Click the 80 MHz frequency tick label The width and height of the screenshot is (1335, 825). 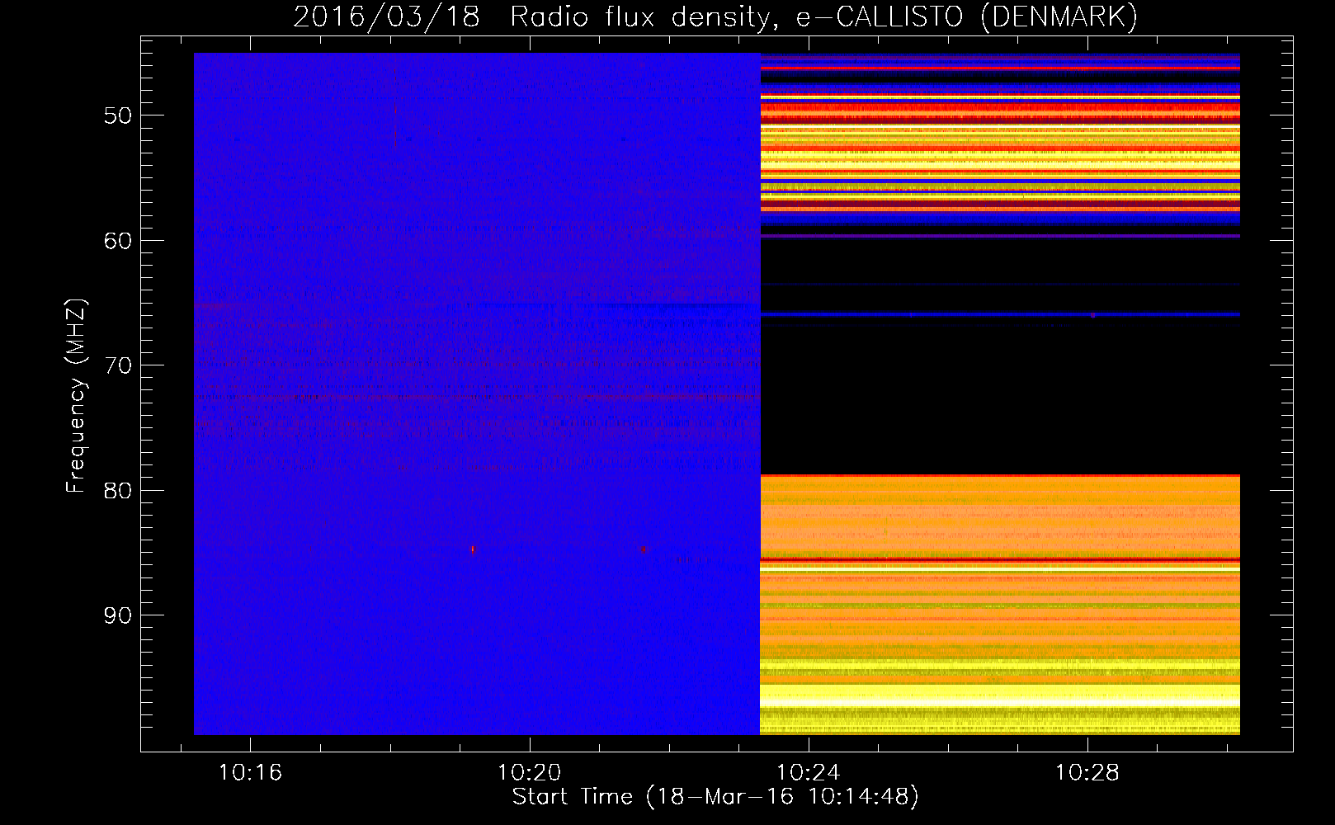(x=117, y=491)
